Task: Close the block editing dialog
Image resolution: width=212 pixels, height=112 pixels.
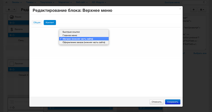Action: pos(180,9)
